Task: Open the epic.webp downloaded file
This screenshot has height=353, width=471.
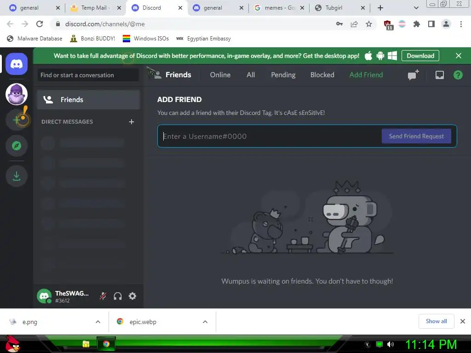Action: click(x=156, y=322)
